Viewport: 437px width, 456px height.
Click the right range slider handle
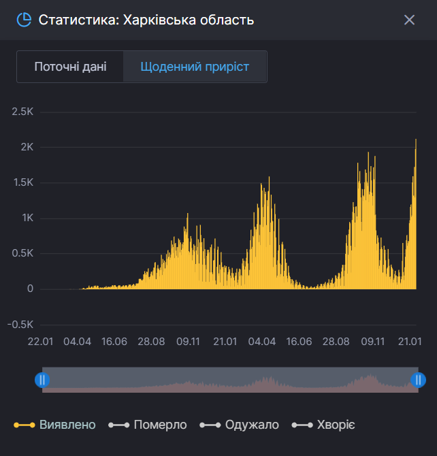click(x=418, y=380)
